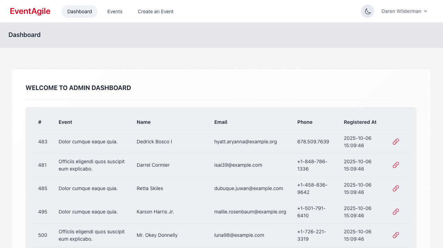
Task: Toggle dark mode using the moon icon
Action: [x=367, y=11]
